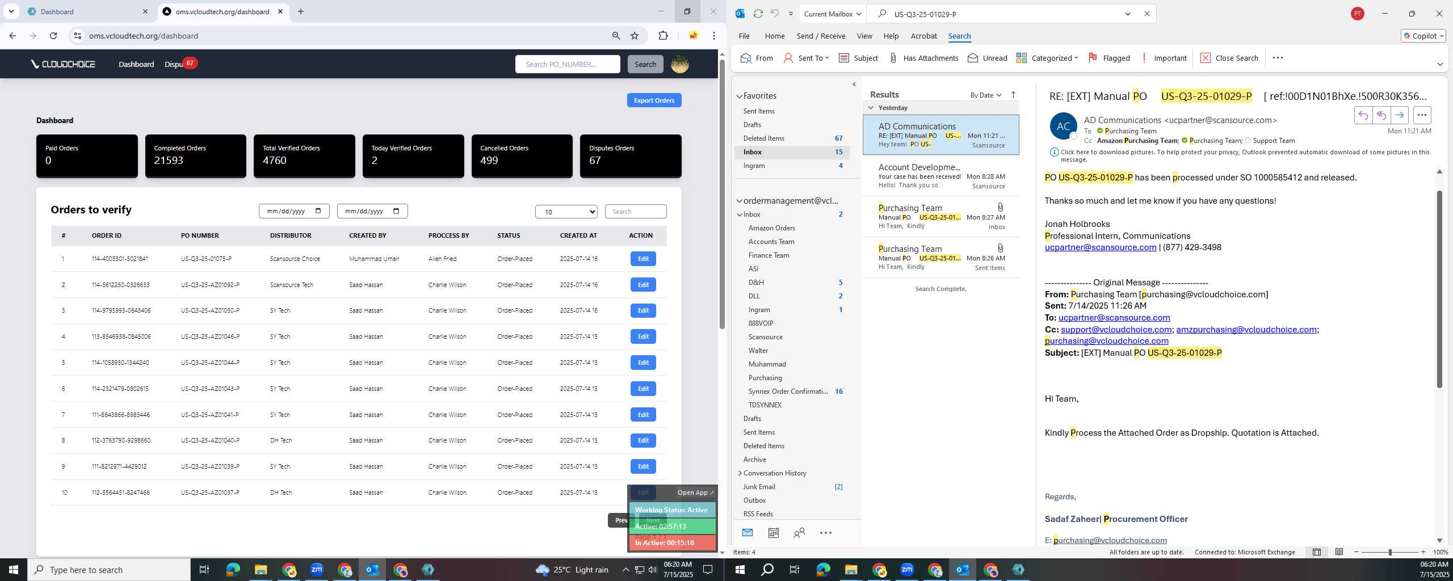
Task: Bookmark this page with the star icon
Action: pyautogui.click(x=635, y=36)
